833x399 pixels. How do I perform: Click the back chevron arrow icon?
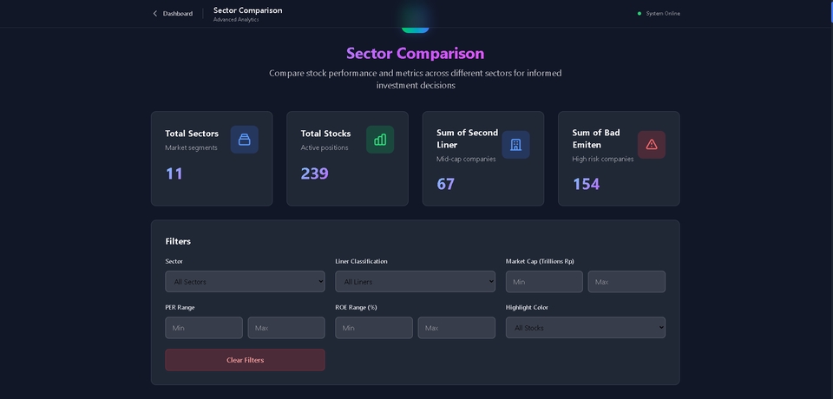coord(155,14)
